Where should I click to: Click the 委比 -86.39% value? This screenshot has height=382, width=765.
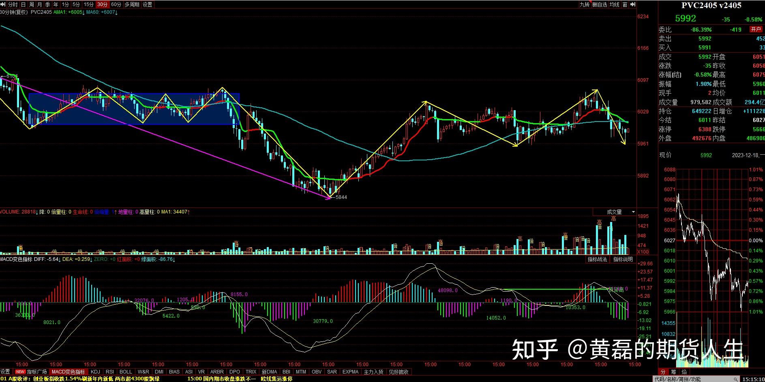(702, 30)
